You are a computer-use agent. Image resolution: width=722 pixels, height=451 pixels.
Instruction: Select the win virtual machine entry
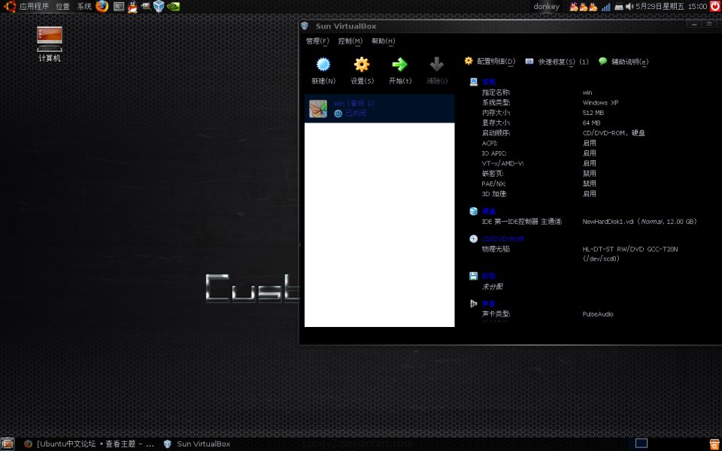tap(379, 108)
